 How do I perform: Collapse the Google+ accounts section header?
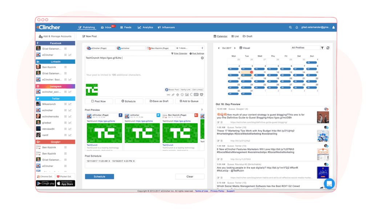(x=55, y=142)
